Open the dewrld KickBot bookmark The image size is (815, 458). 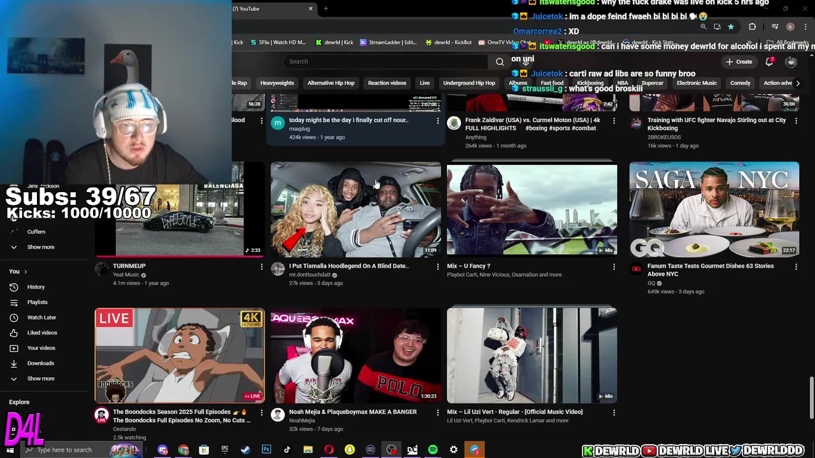coord(449,43)
